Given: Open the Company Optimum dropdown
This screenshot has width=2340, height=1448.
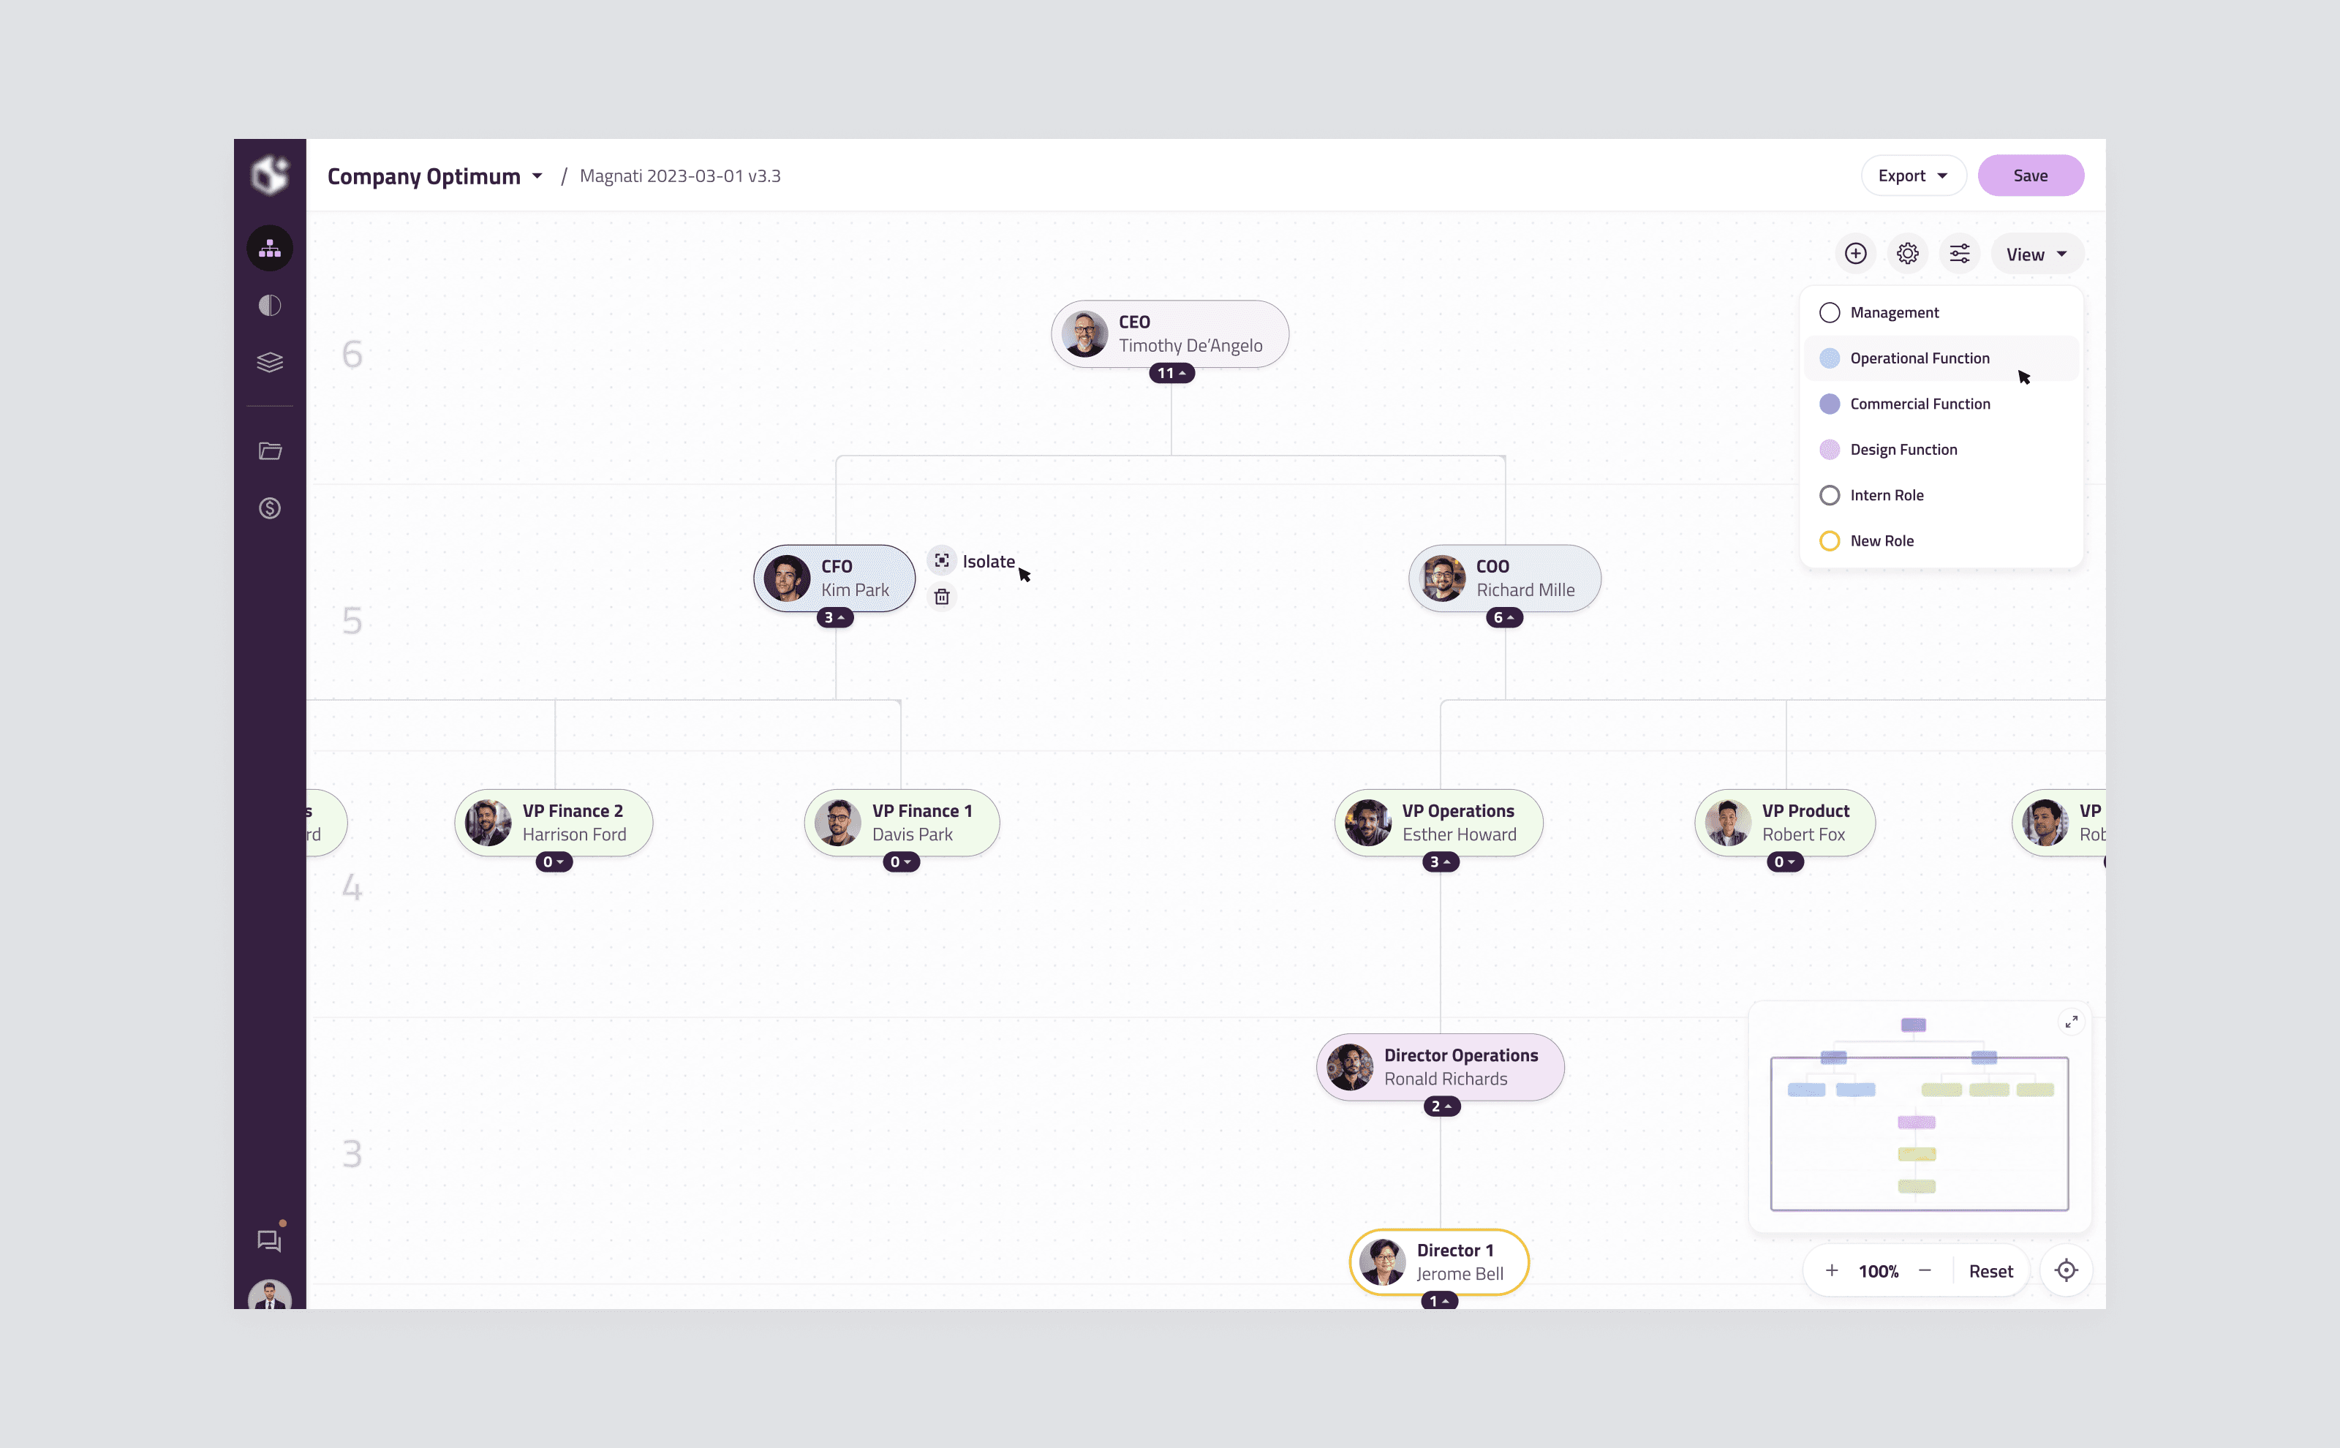Looking at the screenshot, I should tap(434, 176).
